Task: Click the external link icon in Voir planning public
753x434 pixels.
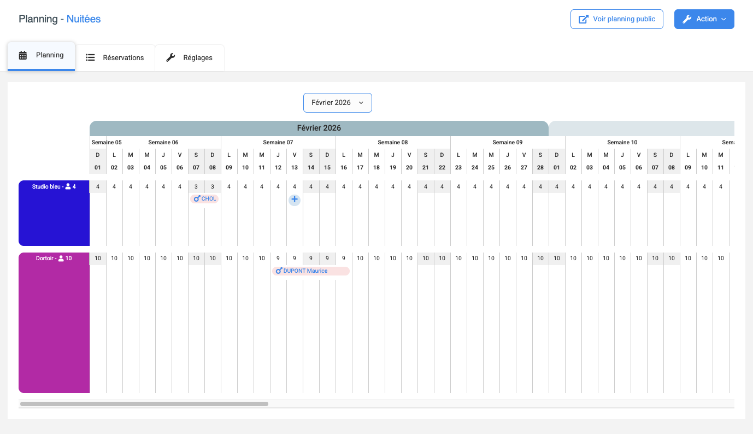Action: (584, 19)
